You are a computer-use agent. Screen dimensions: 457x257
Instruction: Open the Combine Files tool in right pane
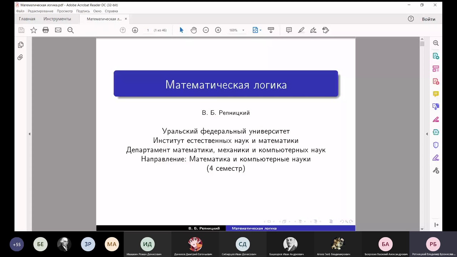point(436,107)
